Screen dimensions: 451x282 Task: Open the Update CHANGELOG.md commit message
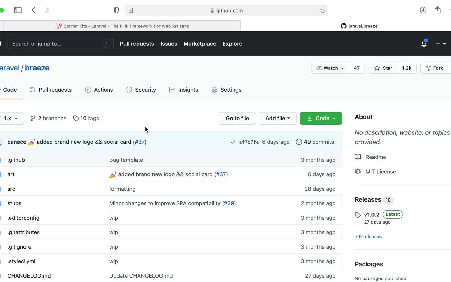point(141,276)
